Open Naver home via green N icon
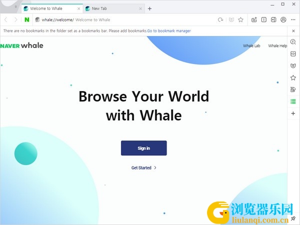This screenshot has width=300, height=225. point(27,19)
